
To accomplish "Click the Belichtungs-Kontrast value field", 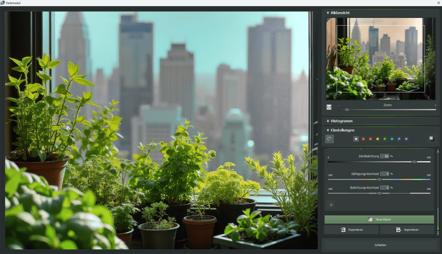I will click(x=385, y=187).
